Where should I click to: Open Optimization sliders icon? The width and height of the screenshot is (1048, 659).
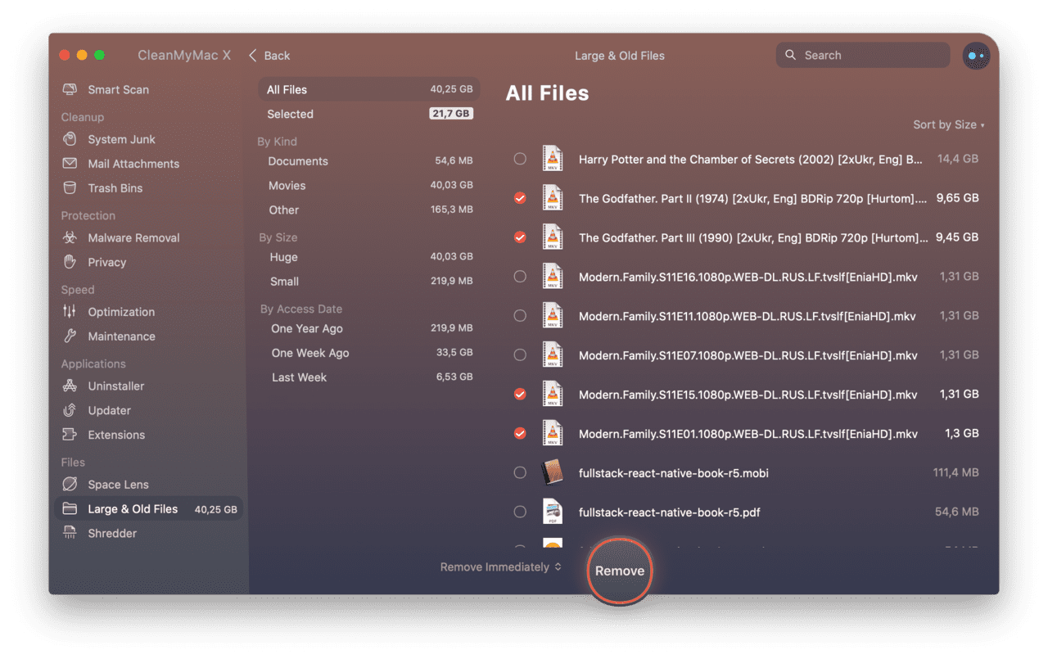[70, 311]
